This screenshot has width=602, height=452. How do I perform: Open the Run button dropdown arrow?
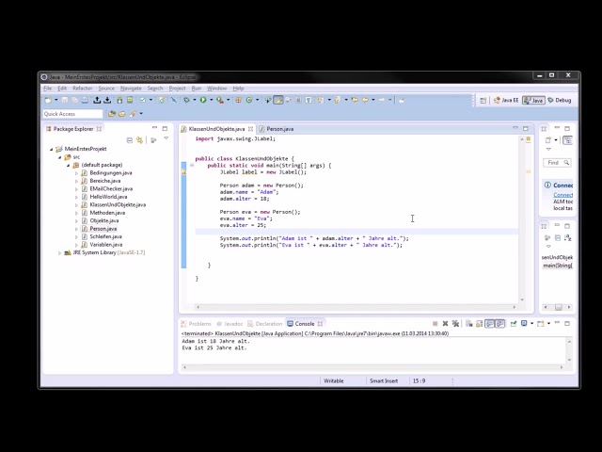point(211,100)
